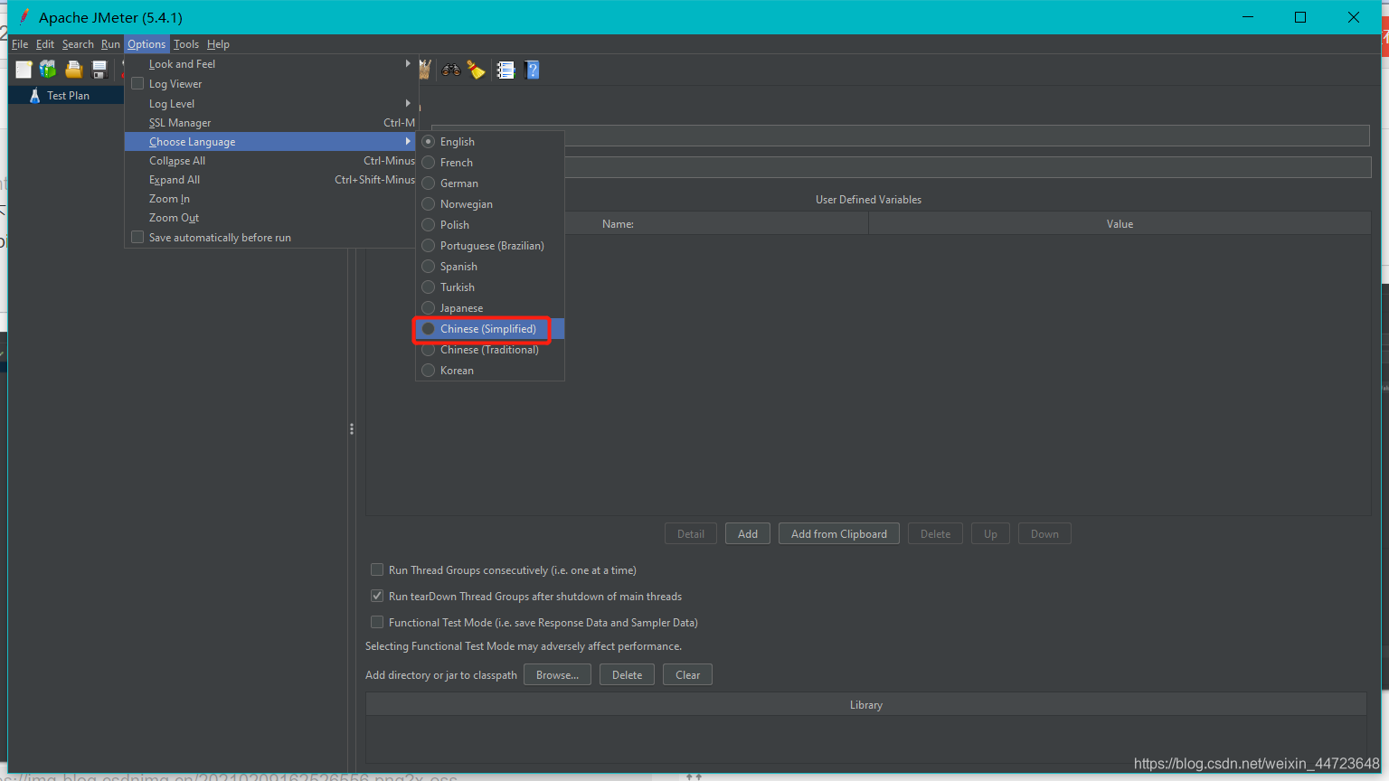This screenshot has width=1389, height=781.
Task: Click the Library column header
Action: click(865, 705)
